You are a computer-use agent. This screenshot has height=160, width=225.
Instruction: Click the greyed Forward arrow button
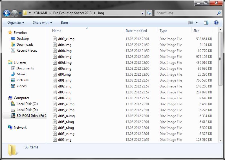tap(14, 13)
